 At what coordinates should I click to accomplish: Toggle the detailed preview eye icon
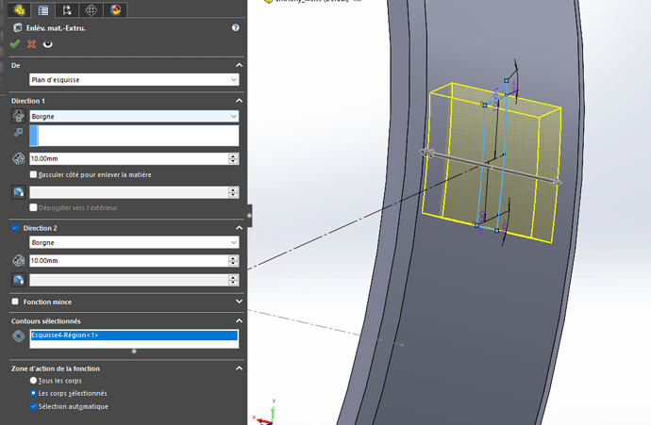coord(47,44)
